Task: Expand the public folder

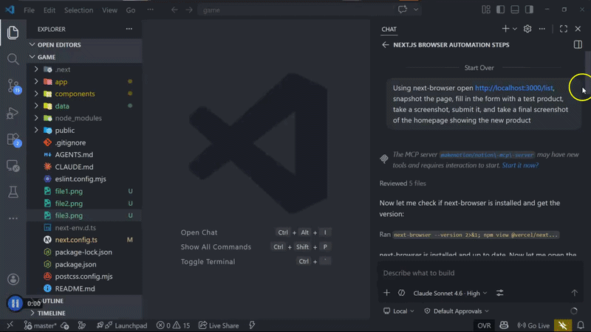Action: click(84, 131)
